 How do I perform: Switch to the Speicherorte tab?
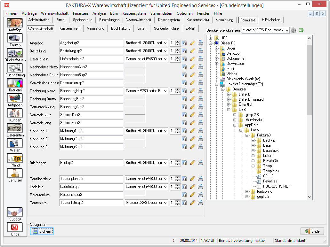pyautogui.click(x=83, y=20)
